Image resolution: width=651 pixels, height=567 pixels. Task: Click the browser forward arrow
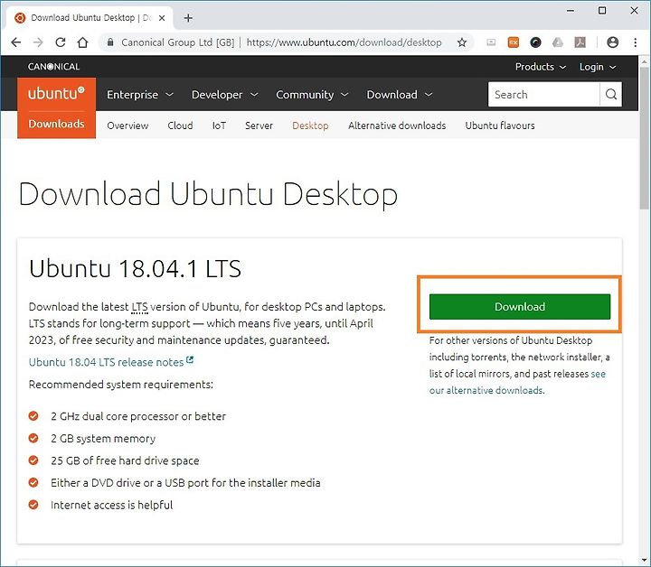click(38, 42)
